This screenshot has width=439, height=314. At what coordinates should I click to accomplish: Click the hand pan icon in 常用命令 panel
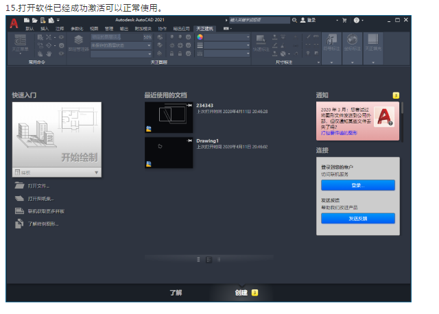(x=49, y=53)
